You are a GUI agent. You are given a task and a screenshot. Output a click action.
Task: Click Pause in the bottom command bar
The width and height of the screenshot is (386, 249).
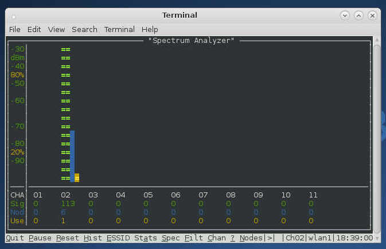point(40,238)
